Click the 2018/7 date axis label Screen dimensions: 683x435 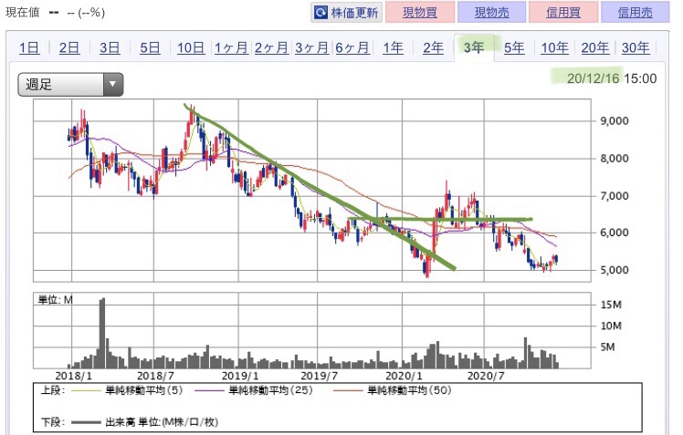point(155,376)
